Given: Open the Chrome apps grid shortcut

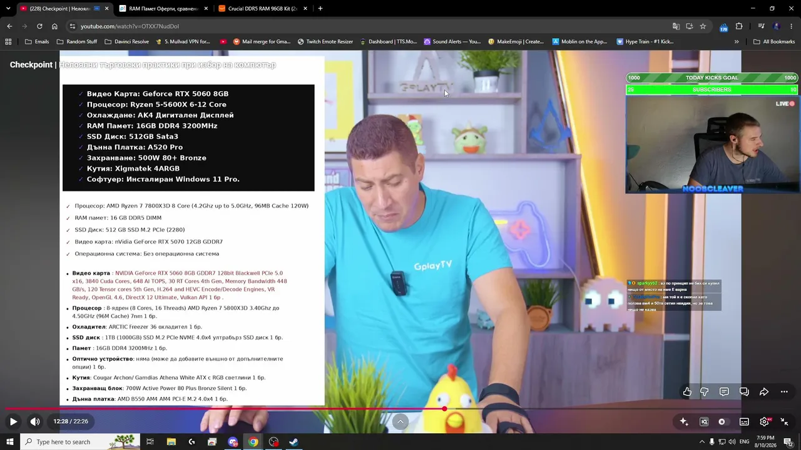Looking at the screenshot, I should tap(8, 42).
